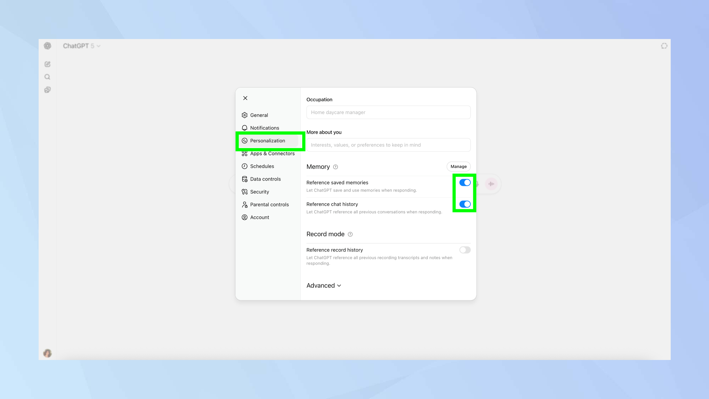Turn off Reference chat history toggle
This screenshot has width=709, height=399.
[465, 204]
